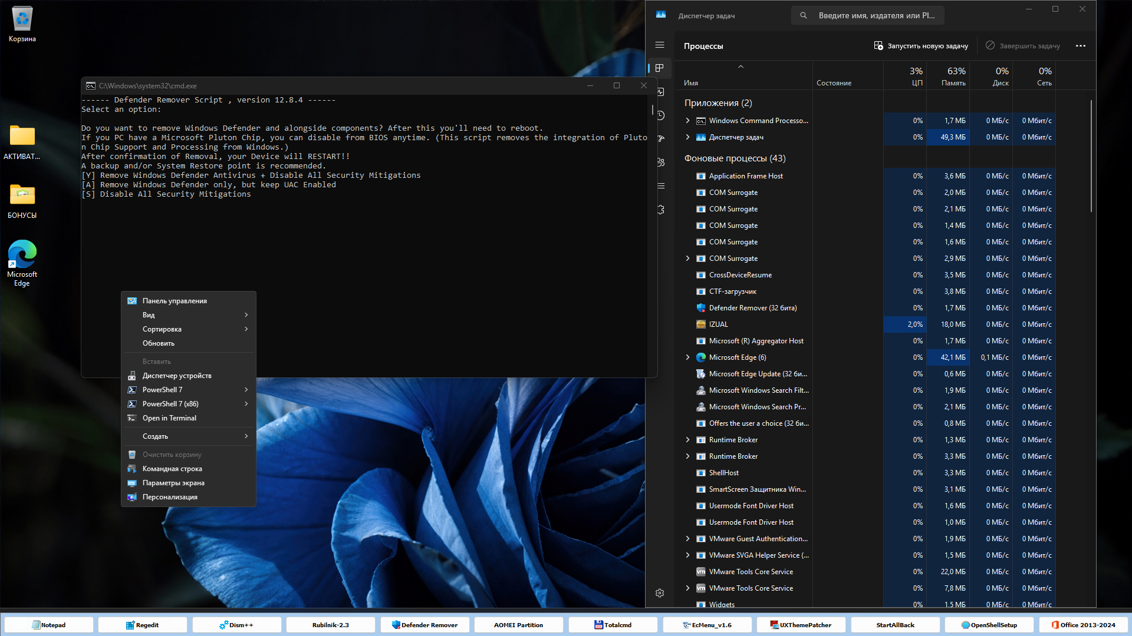Image resolution: width=1132 pixels, height=636 pixels.
Task: Select the CTF-загрузчик process row
Action: coord(866,291)
